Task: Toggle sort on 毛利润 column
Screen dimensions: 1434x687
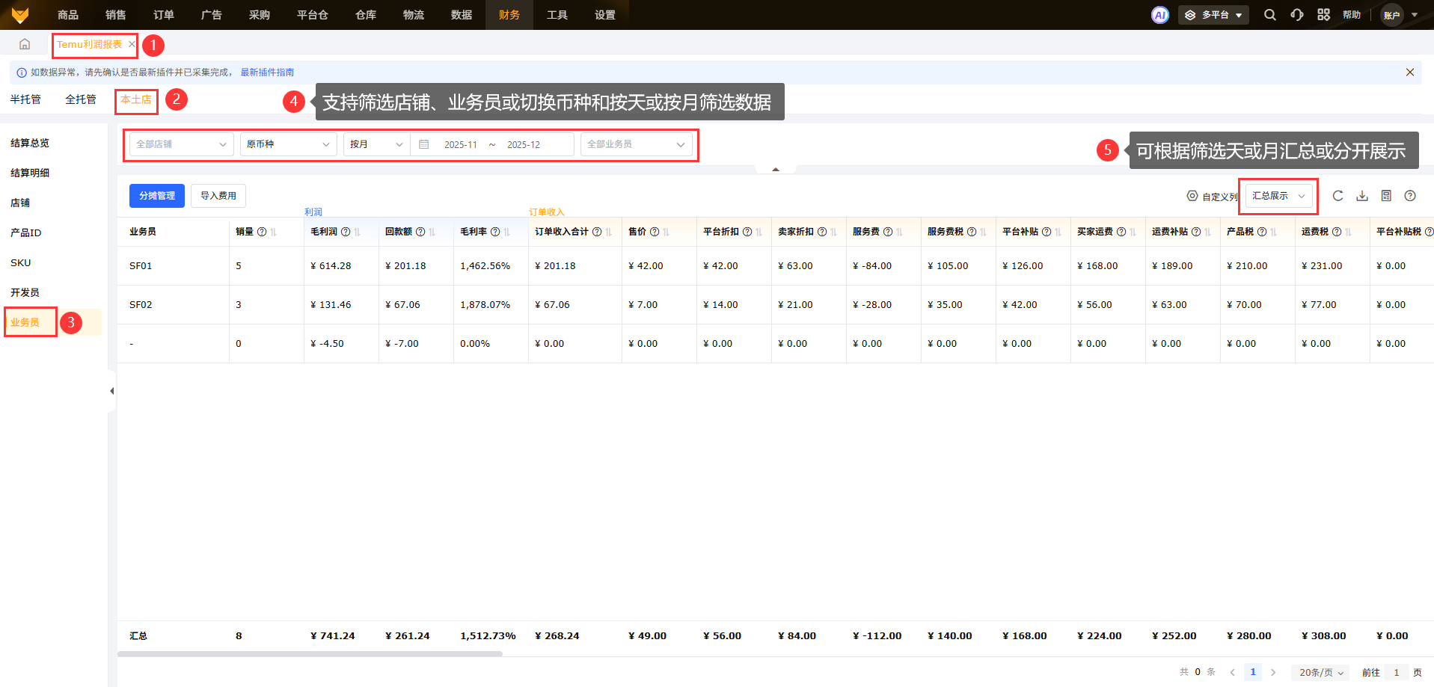Action: (358, 232)
